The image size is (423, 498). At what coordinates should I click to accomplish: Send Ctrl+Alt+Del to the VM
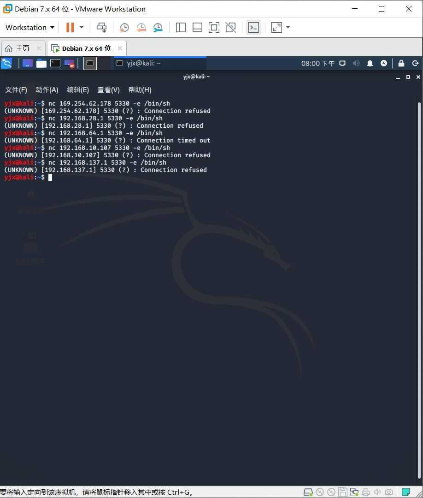click(x=101, y=27)
